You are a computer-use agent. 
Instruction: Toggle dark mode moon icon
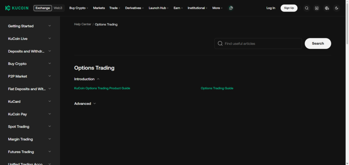336,8
